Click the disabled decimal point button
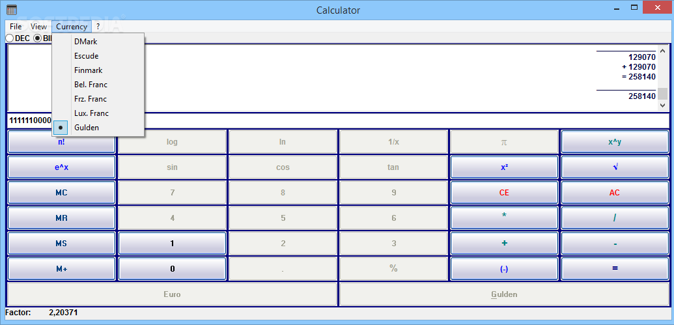Viewport: 674px width, 325px height. point(283,269)
